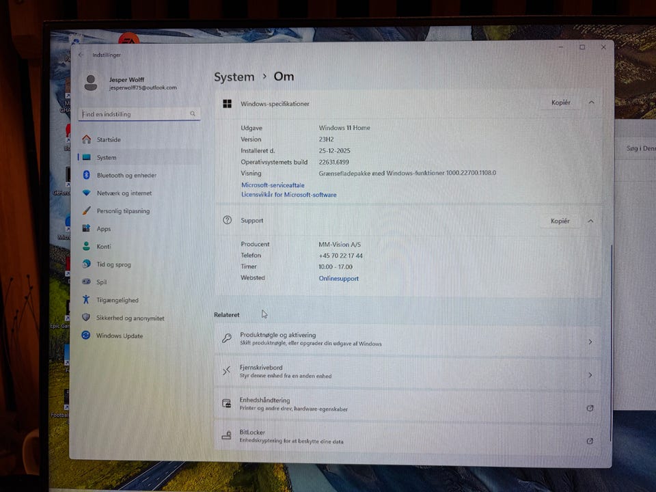Click the Find en indstilling search field
The image size is (656, 492).
pyautogui.click(x=139, y=114)
